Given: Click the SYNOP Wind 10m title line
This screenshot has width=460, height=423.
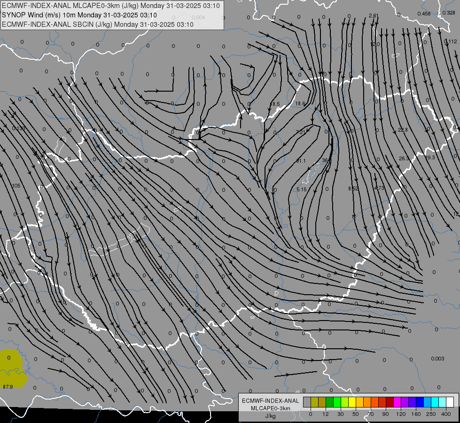Looking at the screenshot, I should [x=79, y=15].
